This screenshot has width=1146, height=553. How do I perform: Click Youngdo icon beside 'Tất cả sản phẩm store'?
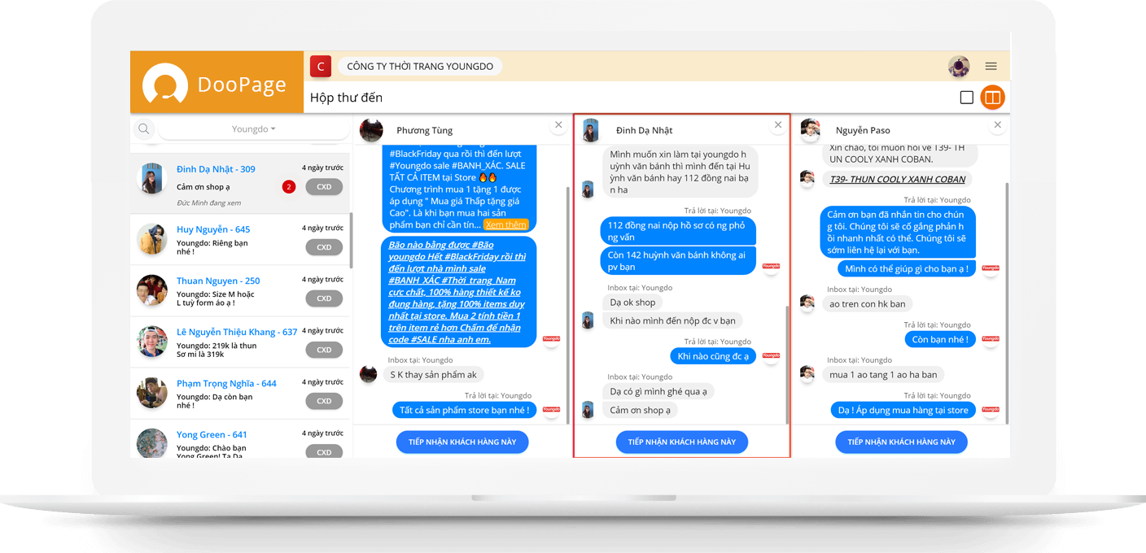point(551,410)
